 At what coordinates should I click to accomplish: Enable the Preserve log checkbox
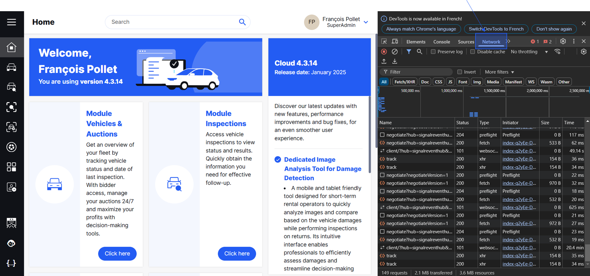point(433,52)
